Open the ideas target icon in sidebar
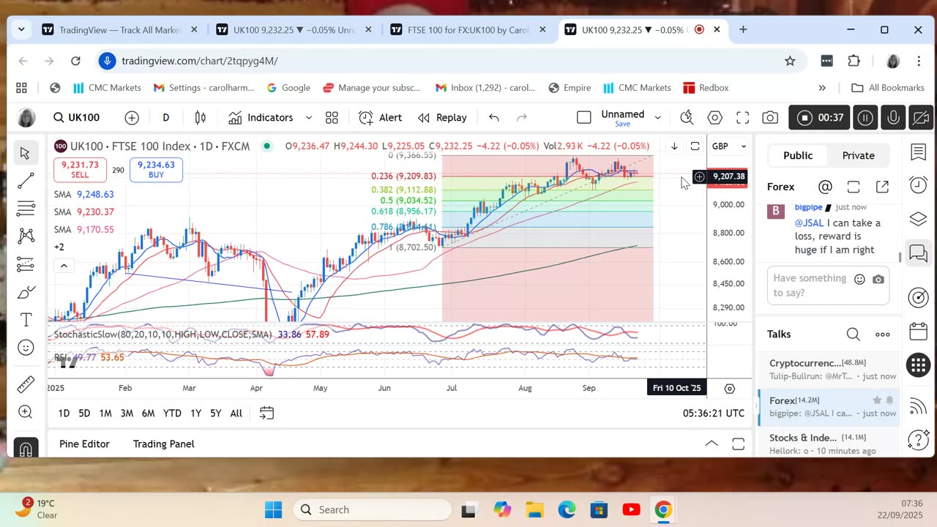Image resolution: width=937 pixels, height=527 pixels. tap(919, 297)
